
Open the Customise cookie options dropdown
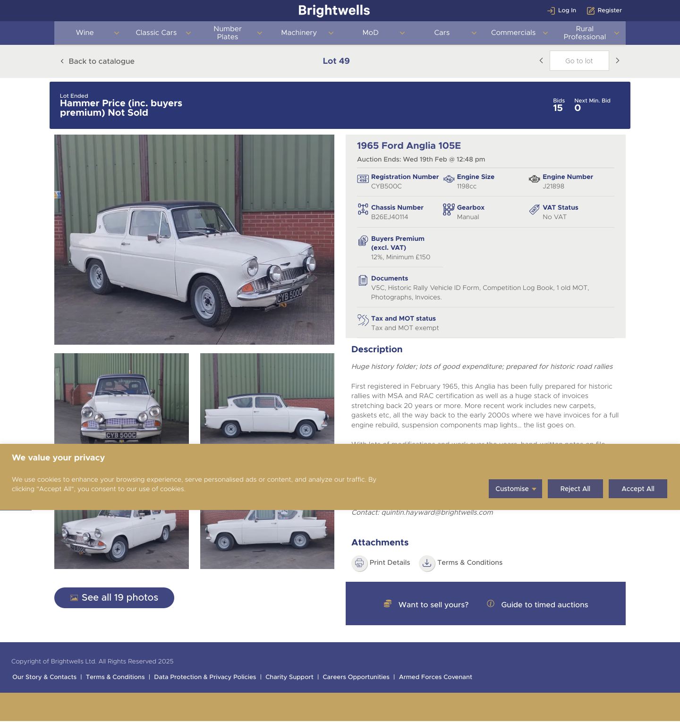point(515,489)
